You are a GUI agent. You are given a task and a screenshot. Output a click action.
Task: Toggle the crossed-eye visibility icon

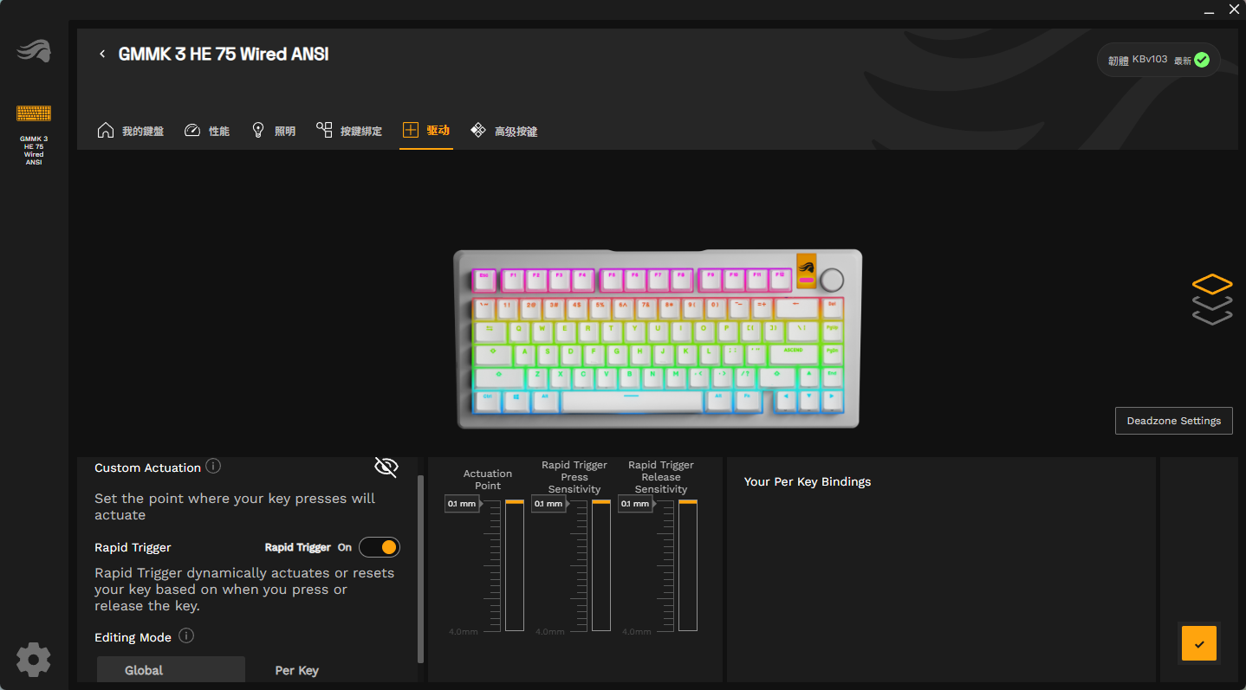386,467
